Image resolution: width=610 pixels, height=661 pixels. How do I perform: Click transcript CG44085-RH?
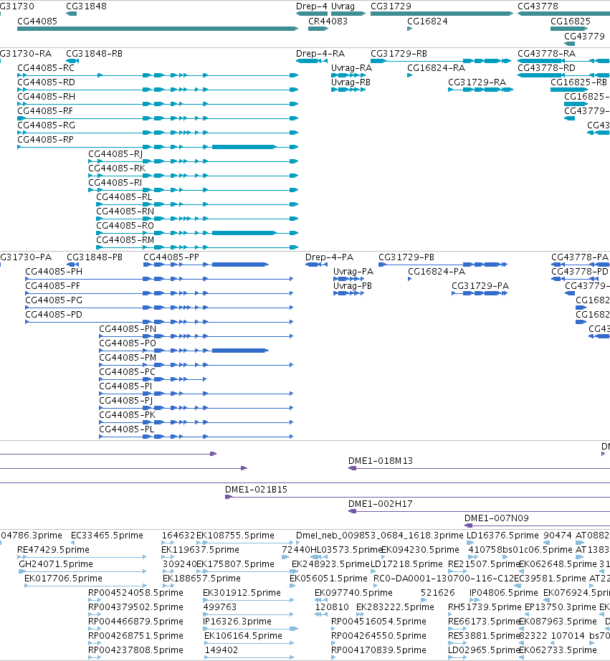click(x=47, y=97)
